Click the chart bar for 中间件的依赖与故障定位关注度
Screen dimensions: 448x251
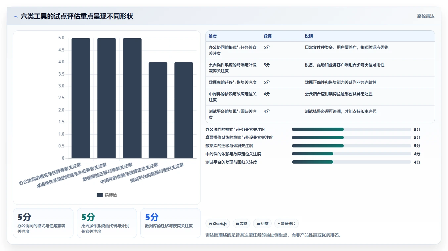pos(158,110)
